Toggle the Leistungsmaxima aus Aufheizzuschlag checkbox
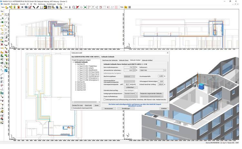242x149 pixels. click(105, 99)
